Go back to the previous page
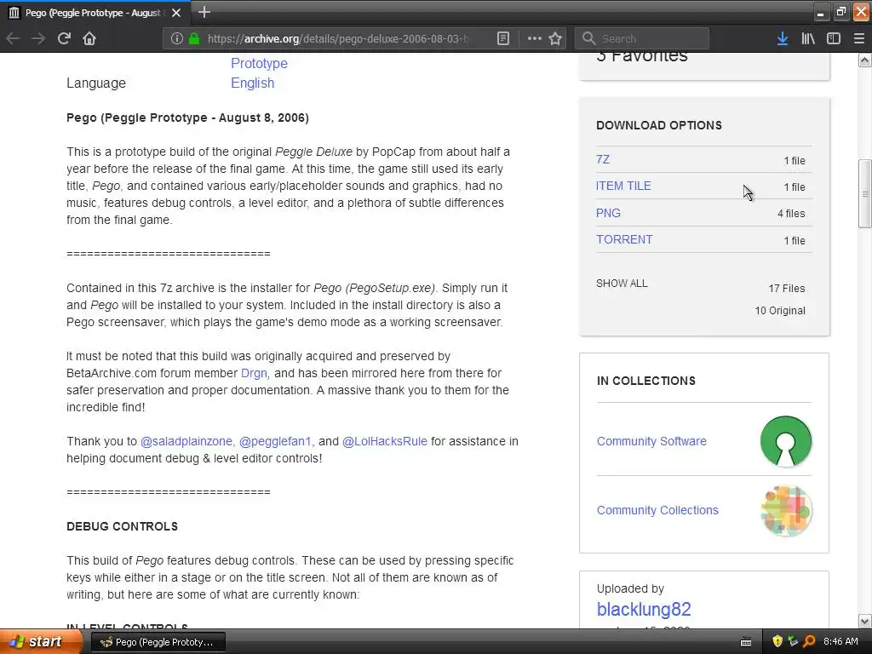Image resolution: width=872 pixels, height=654 pixels. click(13, 38)
